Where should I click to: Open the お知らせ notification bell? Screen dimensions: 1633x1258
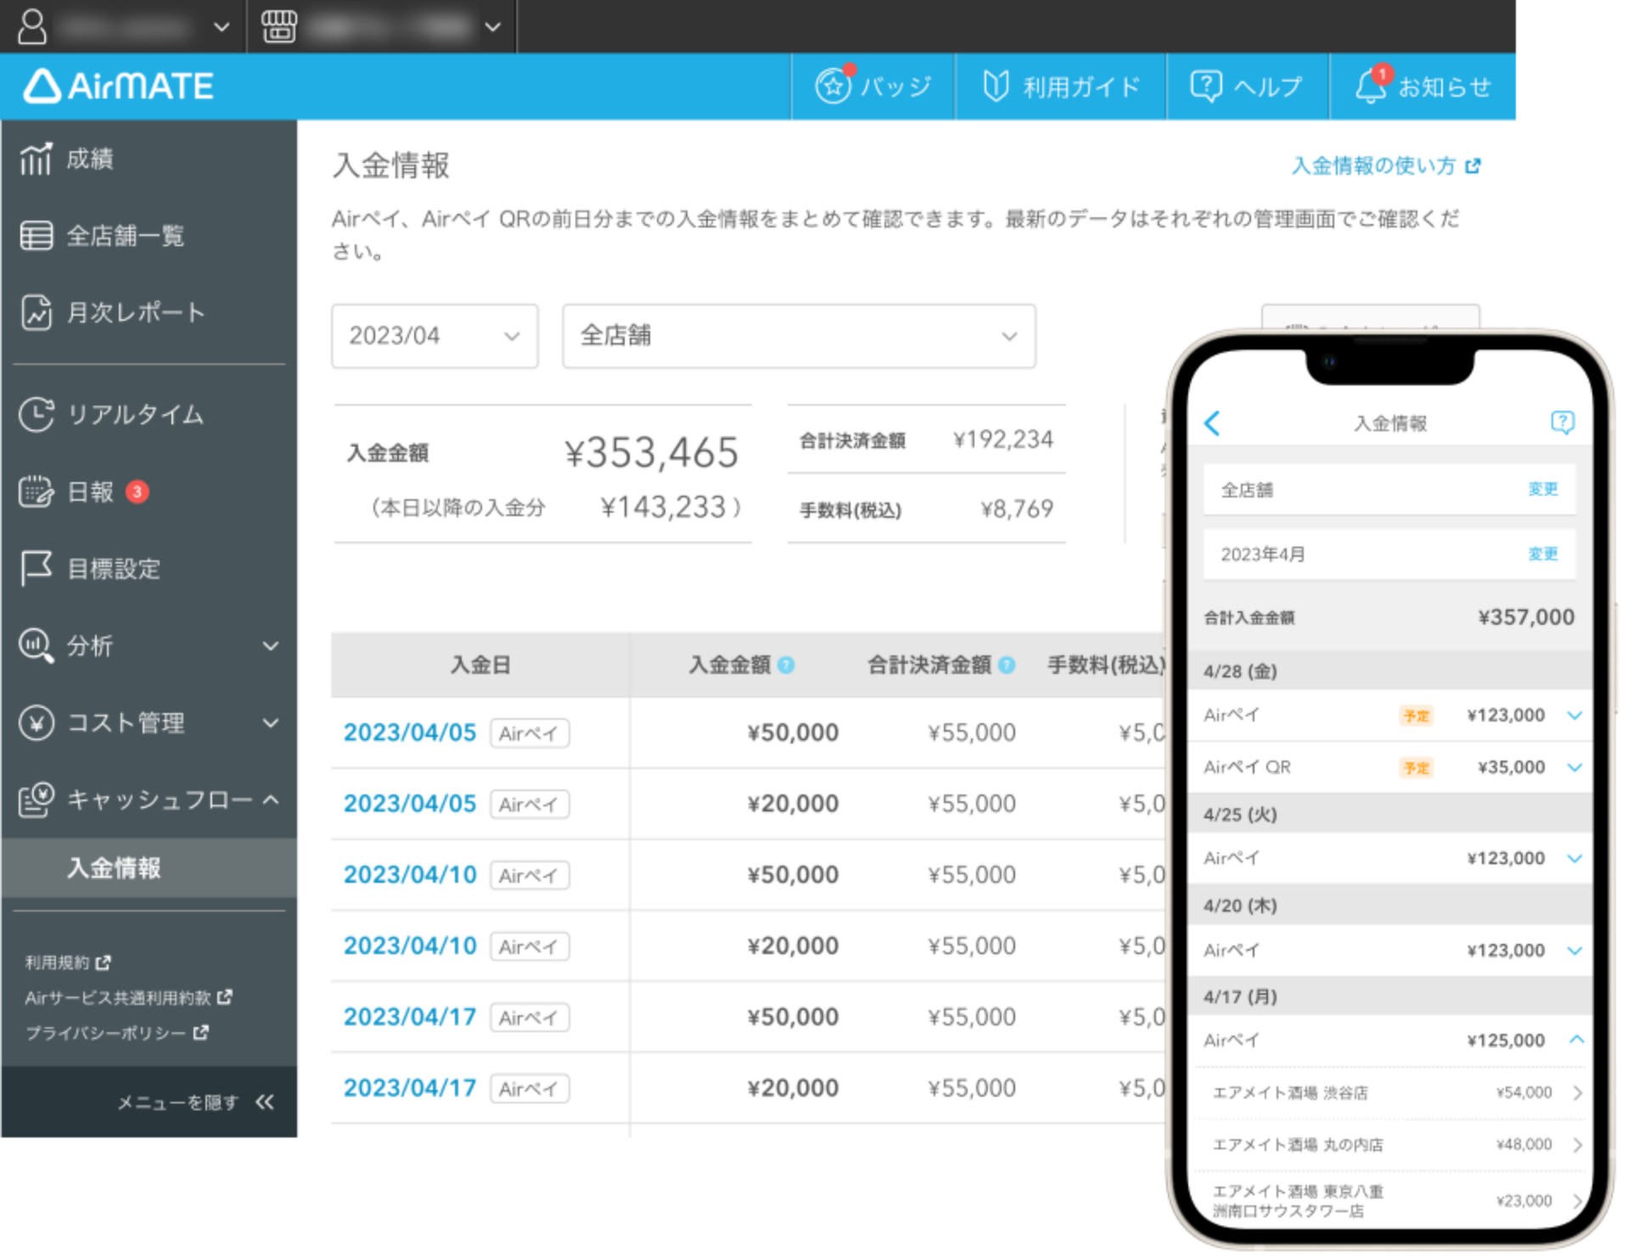pyautogui.click(x=1371, y=86)
